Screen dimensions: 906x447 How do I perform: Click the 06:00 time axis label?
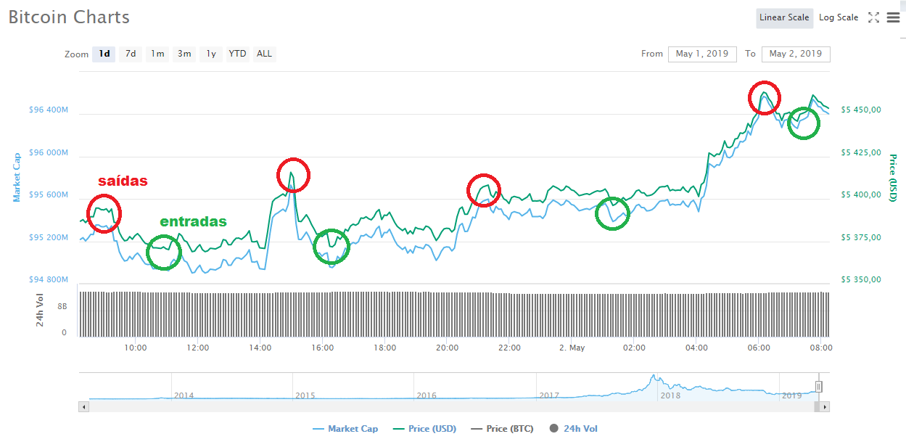pos(759,348)
